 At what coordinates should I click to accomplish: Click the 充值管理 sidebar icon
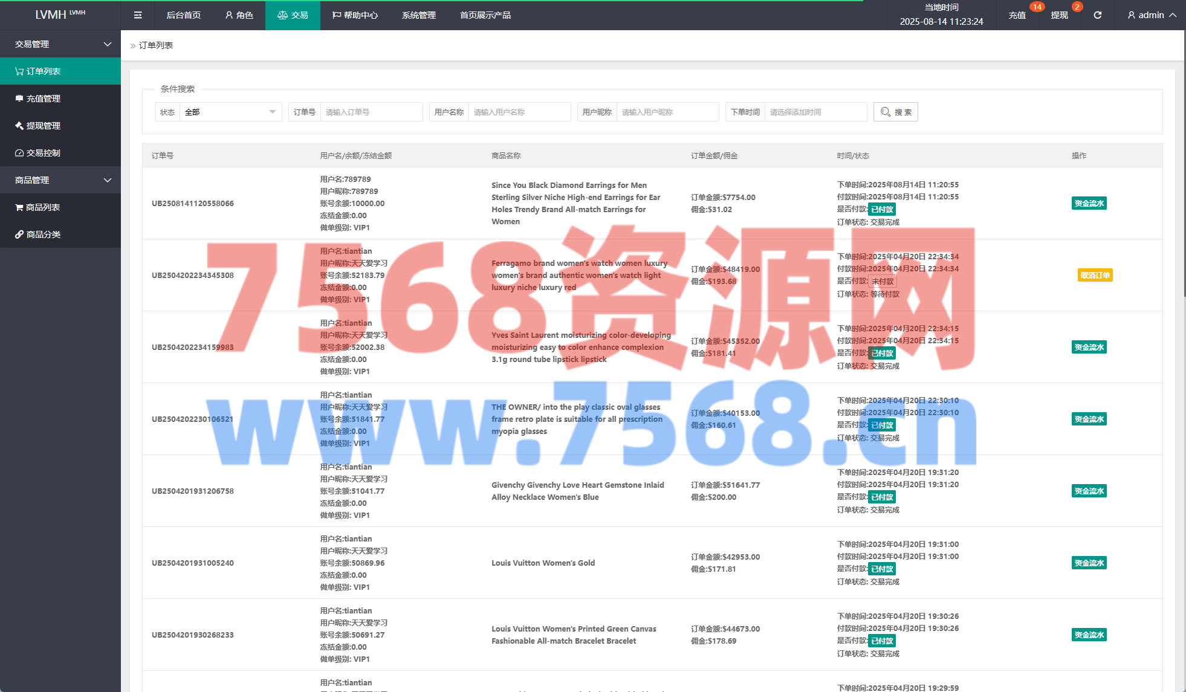19,99
